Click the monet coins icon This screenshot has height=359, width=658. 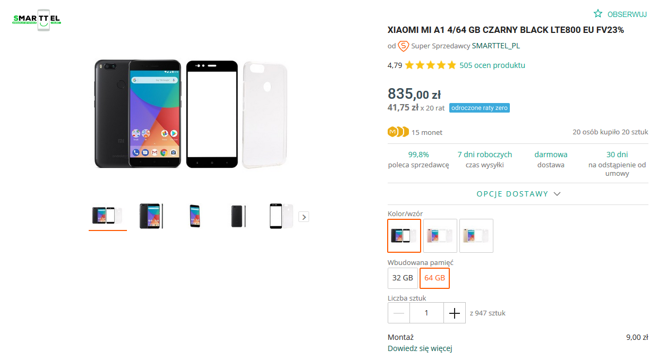tap(398, 132)
